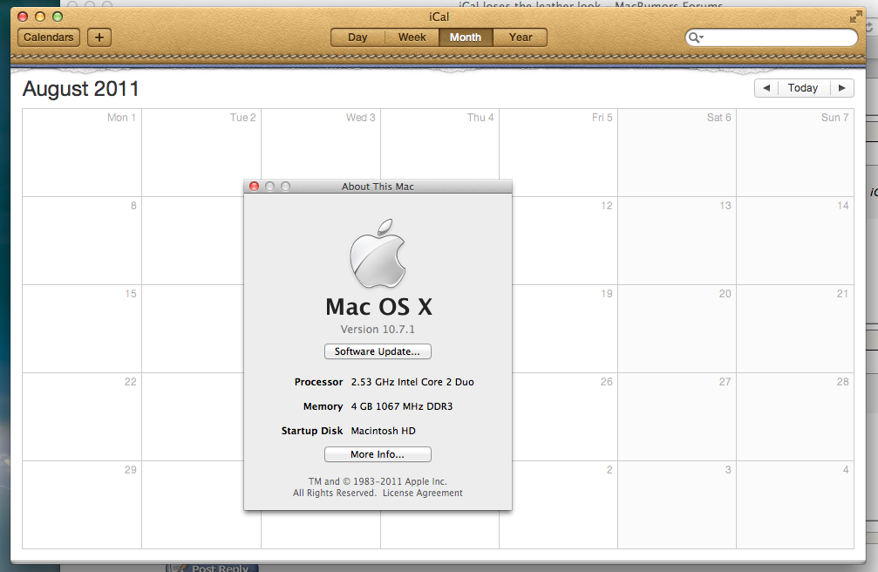Click the Processor value 2.53 GHz Intel Core 2 Duo
Viewport: 878px width, 572px height.
pyautogui.click(x=412, y=382)
